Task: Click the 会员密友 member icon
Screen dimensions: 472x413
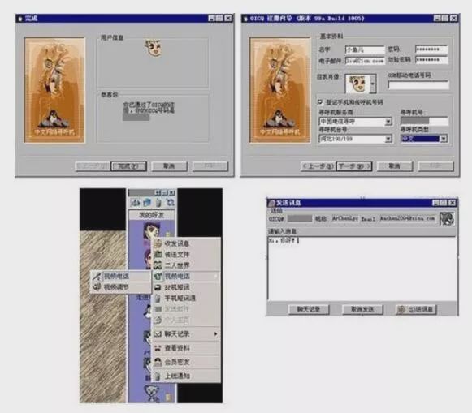Action: coord(158,362)
